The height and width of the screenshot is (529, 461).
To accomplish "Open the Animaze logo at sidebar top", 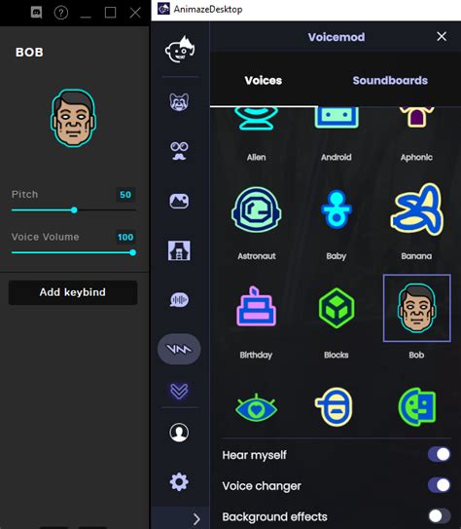I will tap(180, 50).
